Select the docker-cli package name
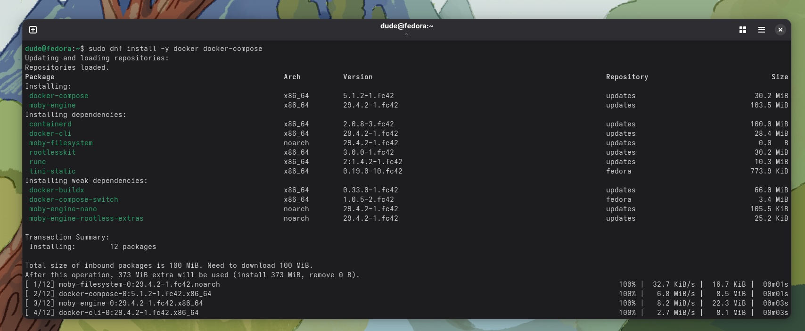The width and height of the screenshot is (805, 331). (x=50, y=133)
